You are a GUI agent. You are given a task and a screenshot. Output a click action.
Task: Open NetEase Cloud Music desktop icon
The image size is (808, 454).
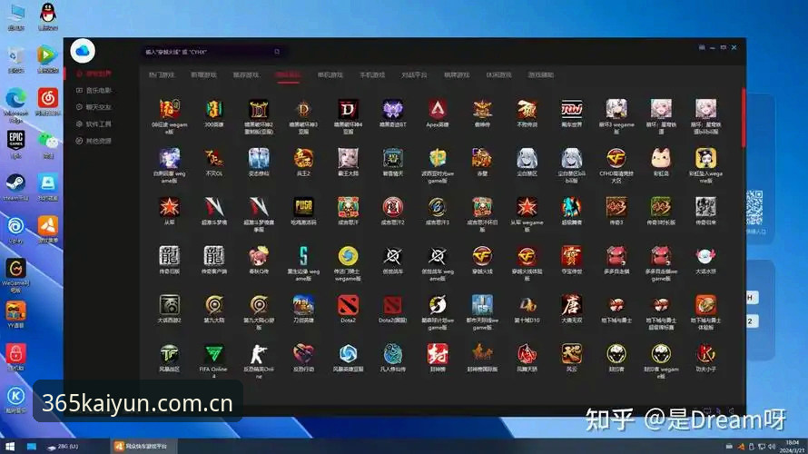click(x=48, y=102)
